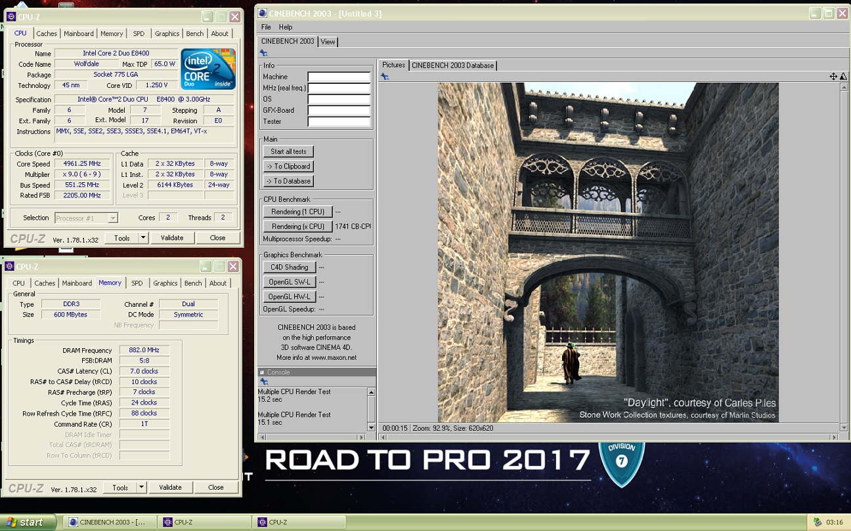Open Graphics tab in CPU-Z memory window
This screenshot has height=531, width=851.
165,283
